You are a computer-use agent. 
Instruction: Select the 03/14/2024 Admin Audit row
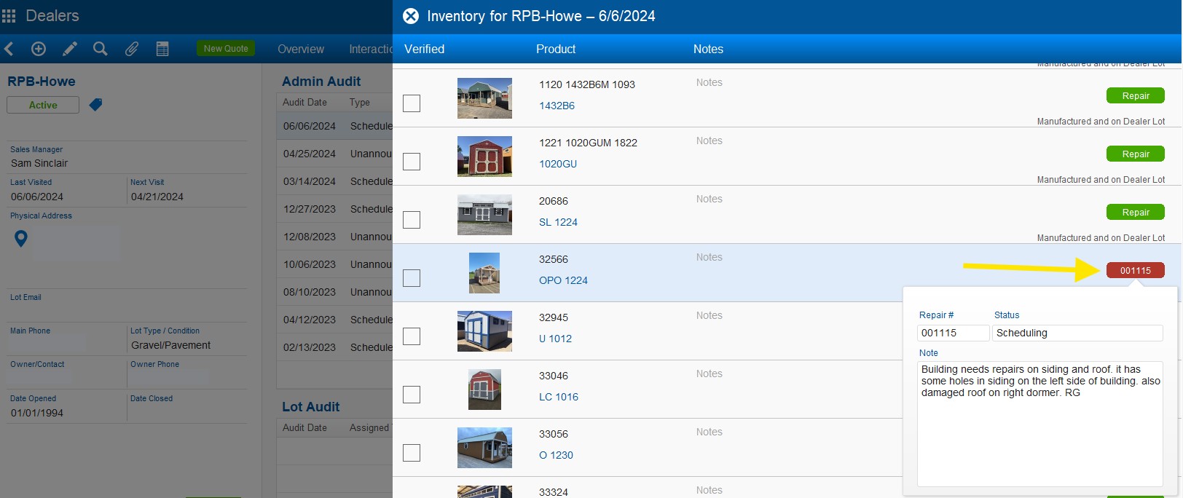pos(334,181)
